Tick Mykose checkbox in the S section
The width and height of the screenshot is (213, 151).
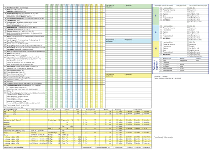coord(162,32)
